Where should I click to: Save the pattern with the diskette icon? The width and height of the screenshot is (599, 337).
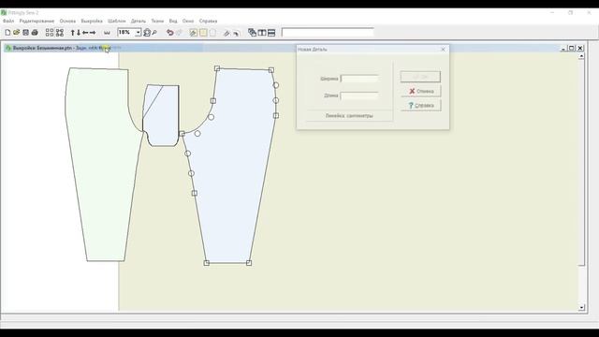[25, 33]
